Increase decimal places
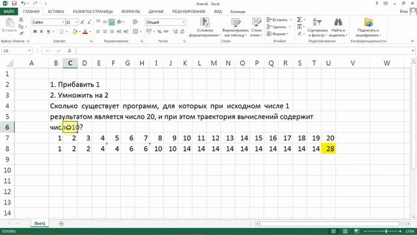Screen dimensions: 417x235 175,32
